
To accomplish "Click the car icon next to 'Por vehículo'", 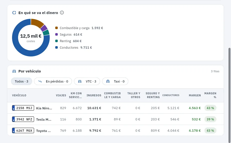I will coord(14,71).
